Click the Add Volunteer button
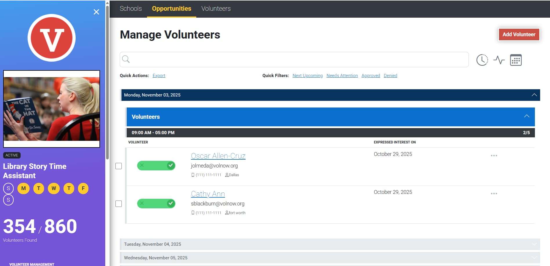The image size is (550, 266). [x=519, y=34]
